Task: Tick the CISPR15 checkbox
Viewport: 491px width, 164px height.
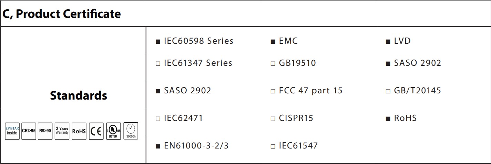Action: coord(273,119)
